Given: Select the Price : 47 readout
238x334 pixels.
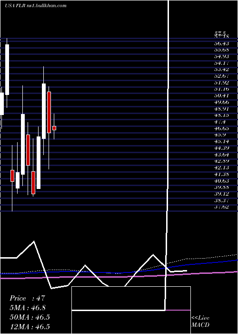Looking at the screenshot, I should coord(28,298).
